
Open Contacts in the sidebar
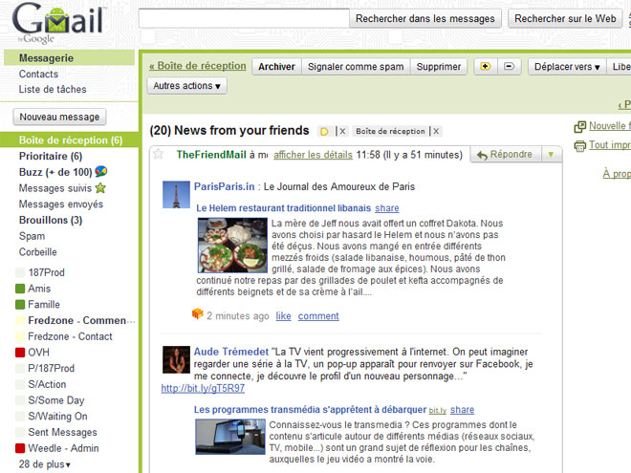click(x=38, y=74)
